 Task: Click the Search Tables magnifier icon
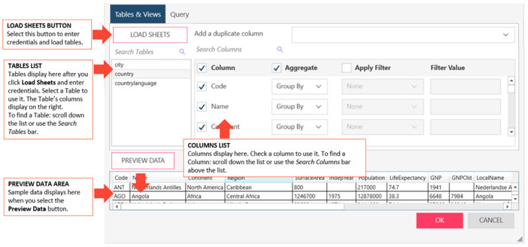click(x=182, y=52)
